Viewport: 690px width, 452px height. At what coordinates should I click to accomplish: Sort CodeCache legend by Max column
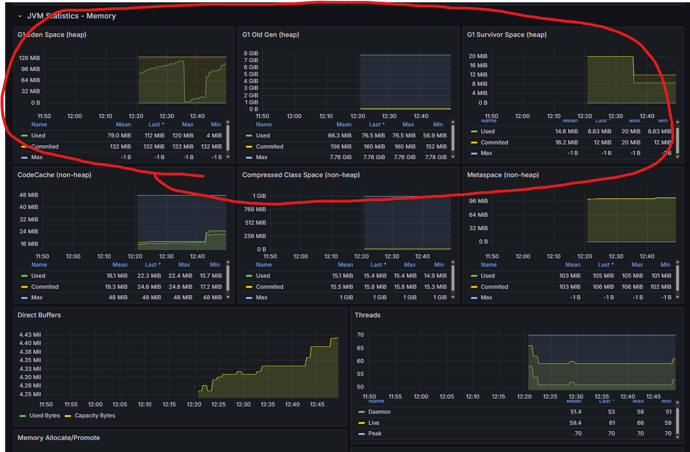tap(184, 265)
